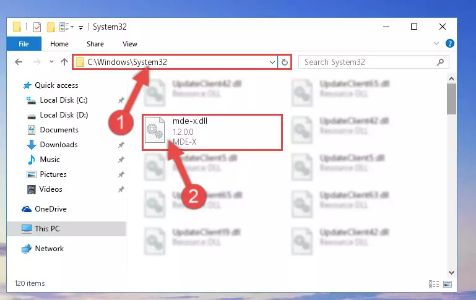Click the Properties checkmark icon in title bar
This screenshot has height=300, width=476.
37,27
